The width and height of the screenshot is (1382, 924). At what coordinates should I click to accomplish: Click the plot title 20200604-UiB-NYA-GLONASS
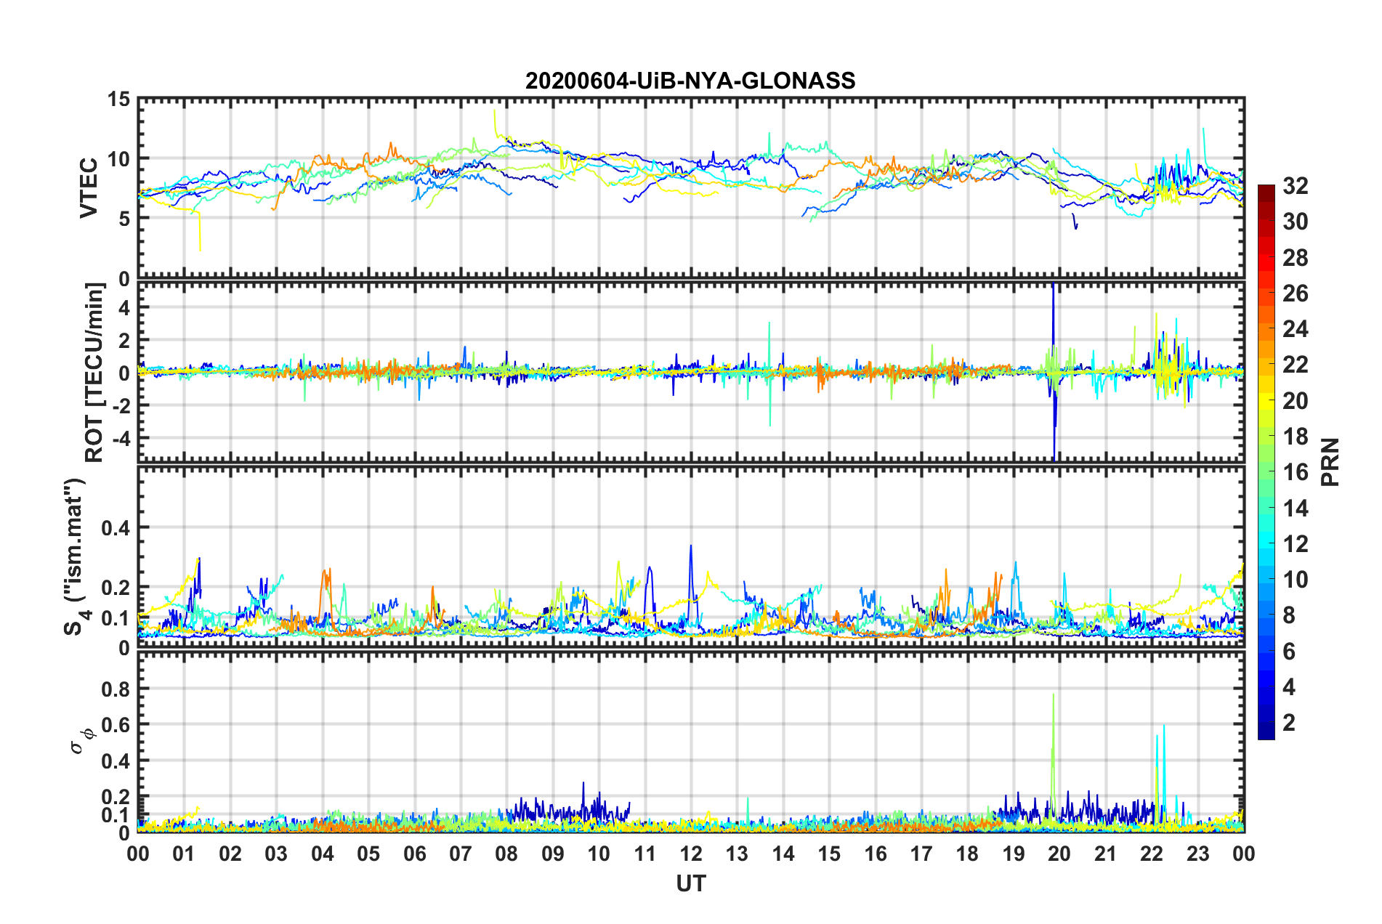pos(690,81)
